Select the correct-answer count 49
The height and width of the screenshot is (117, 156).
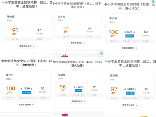click(94, 87)
